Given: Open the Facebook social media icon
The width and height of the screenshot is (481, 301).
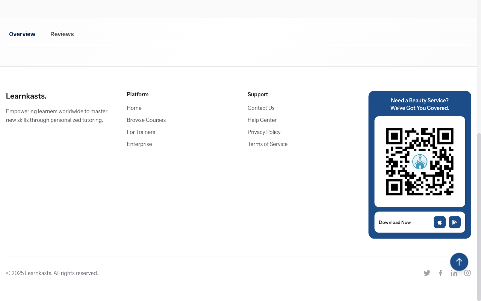Looking at the screenshot, I should tap(440, 273).
